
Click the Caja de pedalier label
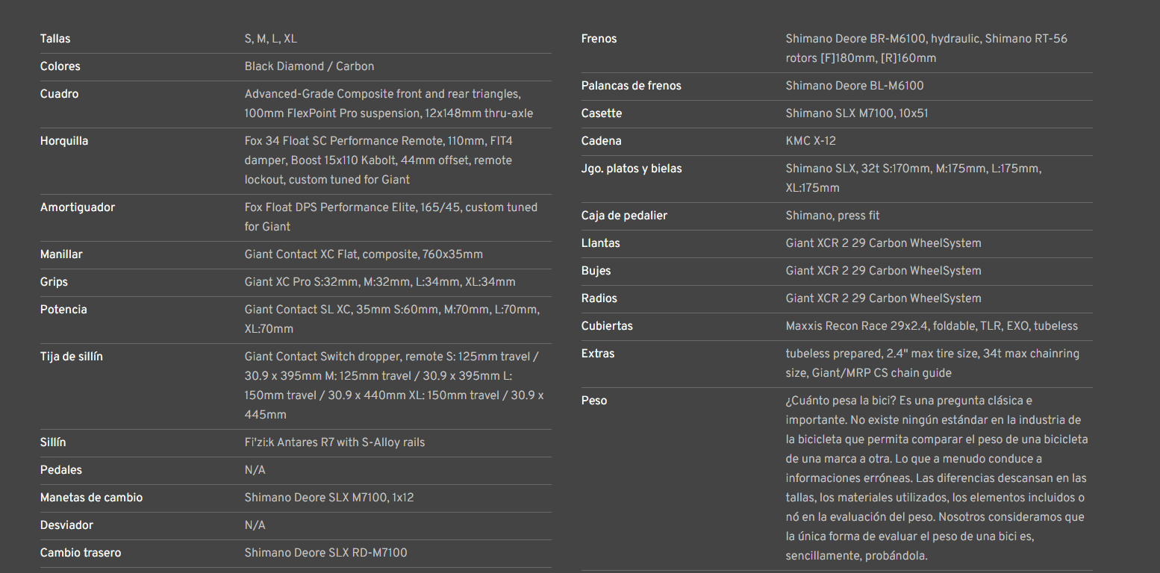pyautogui.click(x=624, y=216)
